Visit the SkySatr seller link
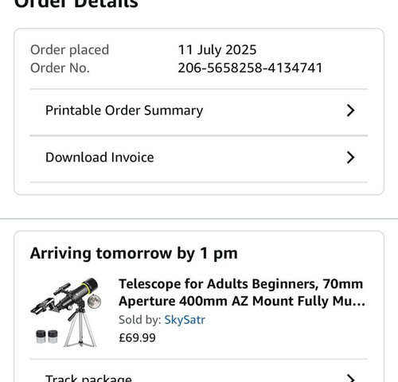Image resolution: width=398 pixels, height=382 pixels. [x=185, y=320]
